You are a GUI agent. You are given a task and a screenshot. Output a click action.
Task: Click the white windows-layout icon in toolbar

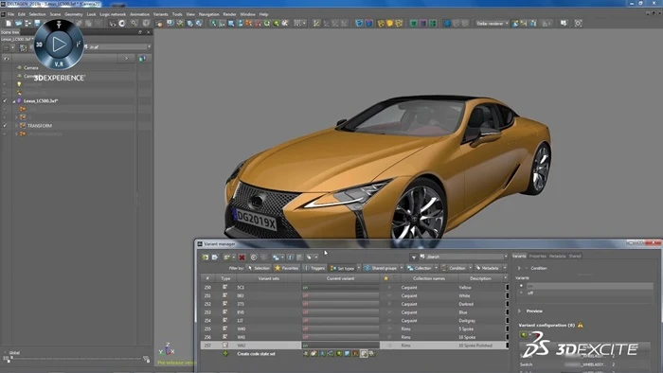[x=564, y=24]
